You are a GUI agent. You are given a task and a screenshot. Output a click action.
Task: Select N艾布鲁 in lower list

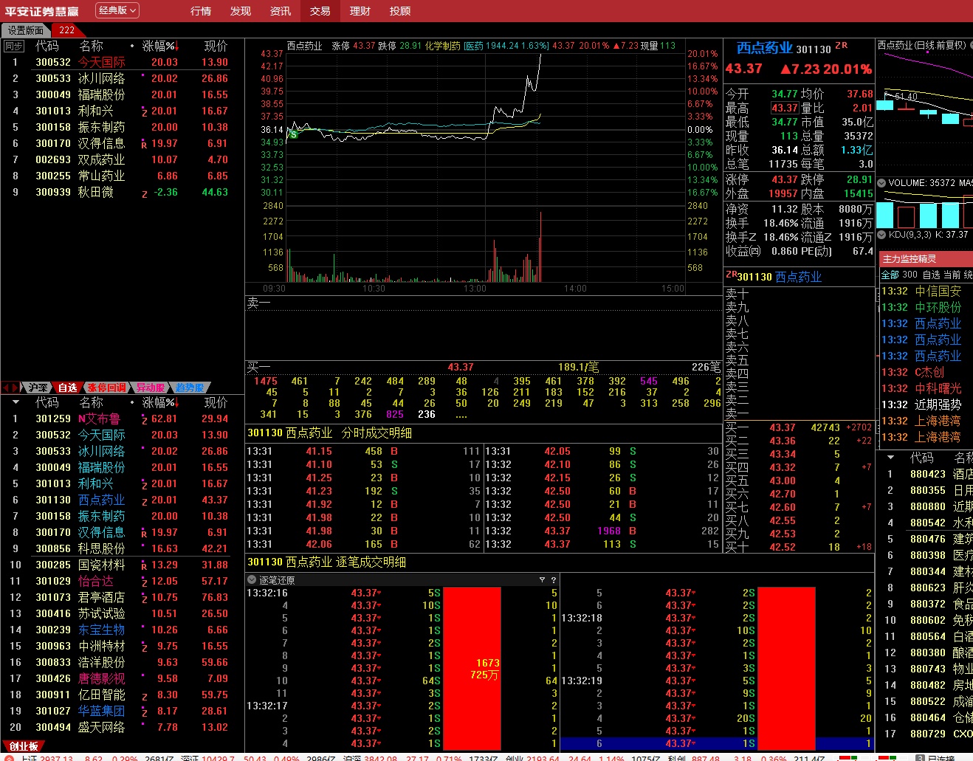tap(99, 419)
